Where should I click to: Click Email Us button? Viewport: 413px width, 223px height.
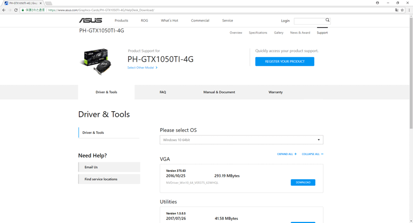point(109,167)
